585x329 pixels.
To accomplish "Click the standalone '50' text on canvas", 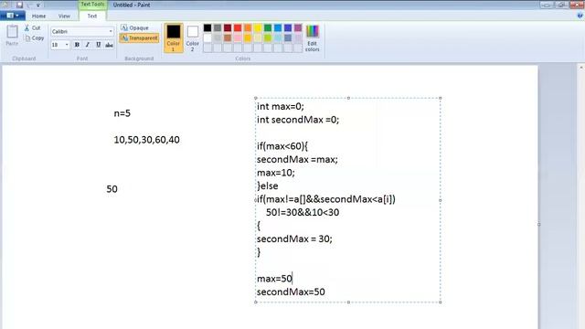I will pyautogui.click(x=112, y=189).
